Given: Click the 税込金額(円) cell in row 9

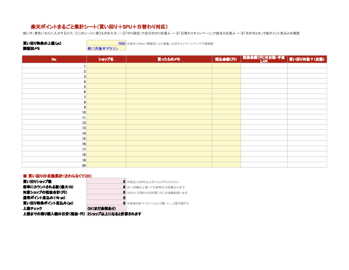Looking at the screenshot, I should coord(226,107).
